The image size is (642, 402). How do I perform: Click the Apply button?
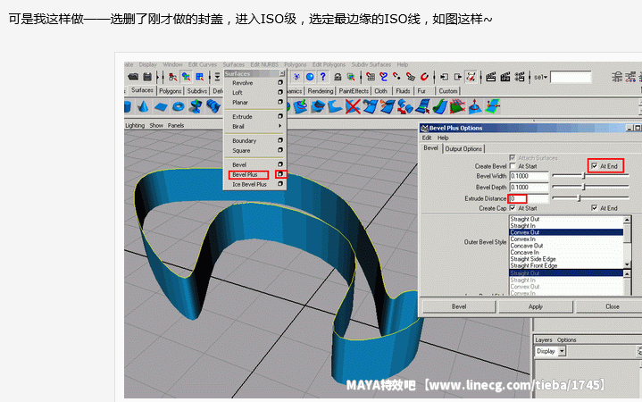coord(535,306)
